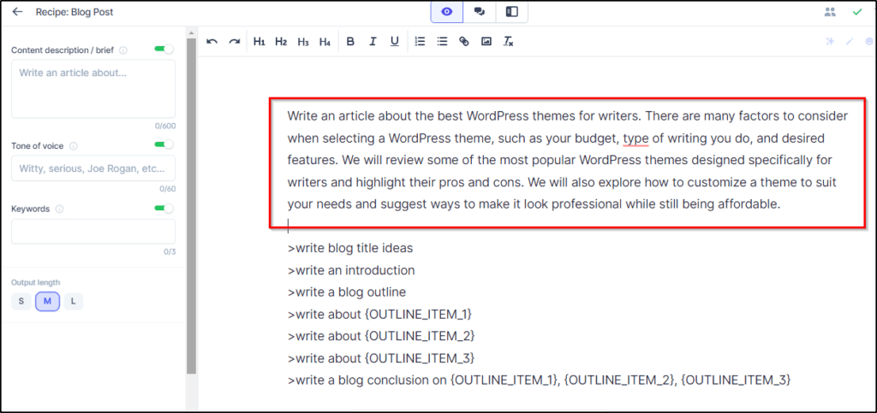Image resolution: width=877 pixels, height=413 pixels.
Task: Apply Heading 1 style
Action: (x=259, y=41)
